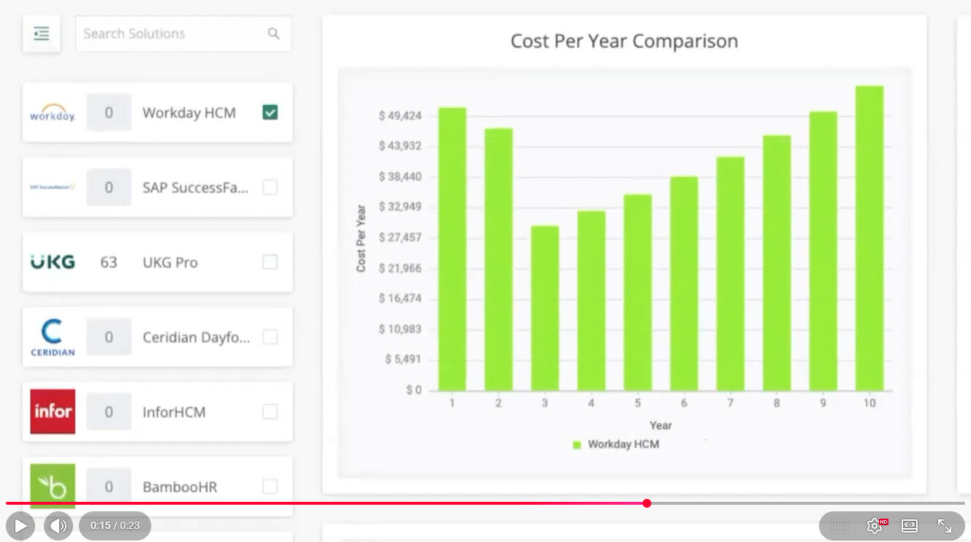Click the Year 9 bar
971x542 pixels.
point(823,251)
